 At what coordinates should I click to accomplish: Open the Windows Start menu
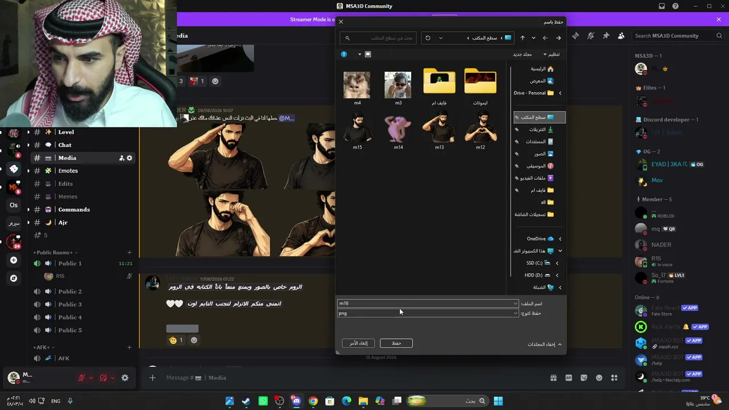(x=498, y=401)
